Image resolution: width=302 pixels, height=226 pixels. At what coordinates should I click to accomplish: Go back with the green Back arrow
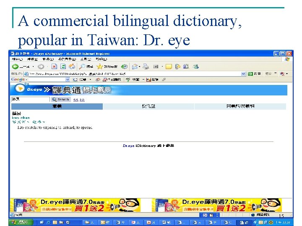click(x=16, y=67)
